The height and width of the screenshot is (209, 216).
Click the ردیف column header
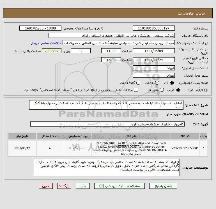click(204, 136)
